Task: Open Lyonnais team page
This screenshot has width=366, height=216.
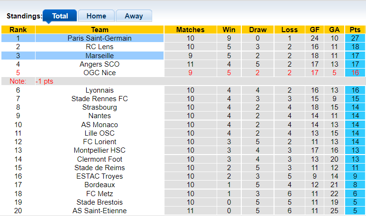Action: coord(100,90)
